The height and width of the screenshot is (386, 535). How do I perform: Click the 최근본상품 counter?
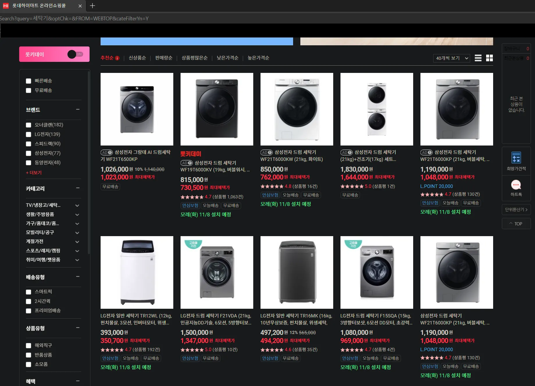pos(516,58)
